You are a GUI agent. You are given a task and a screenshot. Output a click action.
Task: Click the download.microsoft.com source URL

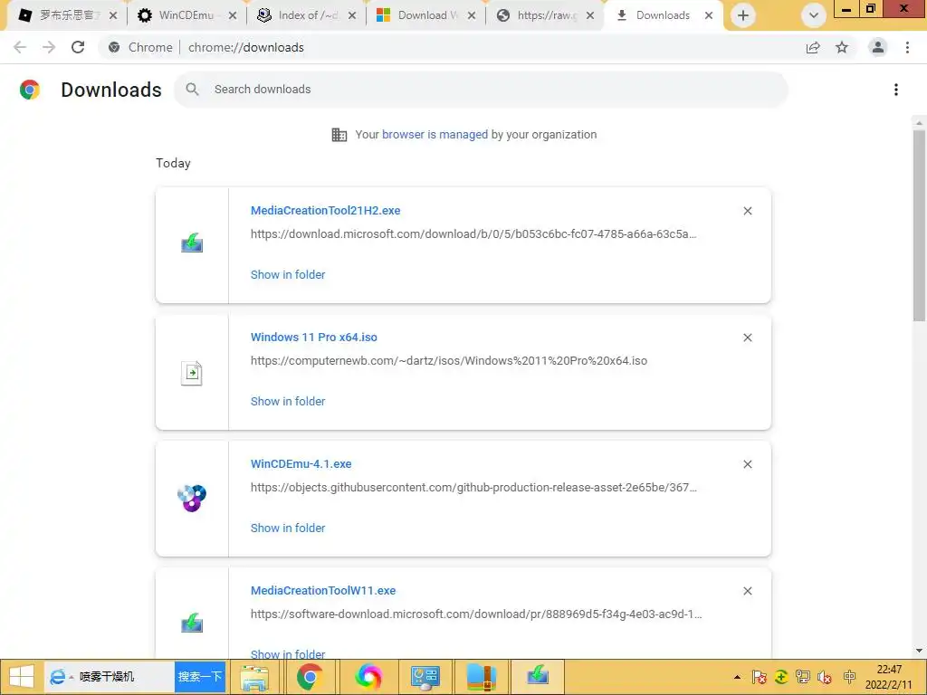point(473,234)
